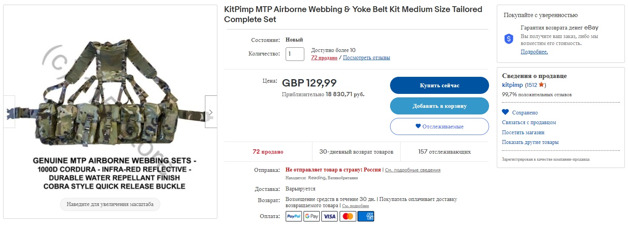This screenshot has width=628, height=225.
Task: Show previous product image with left arrow
Action: click(x=9, y=112)
